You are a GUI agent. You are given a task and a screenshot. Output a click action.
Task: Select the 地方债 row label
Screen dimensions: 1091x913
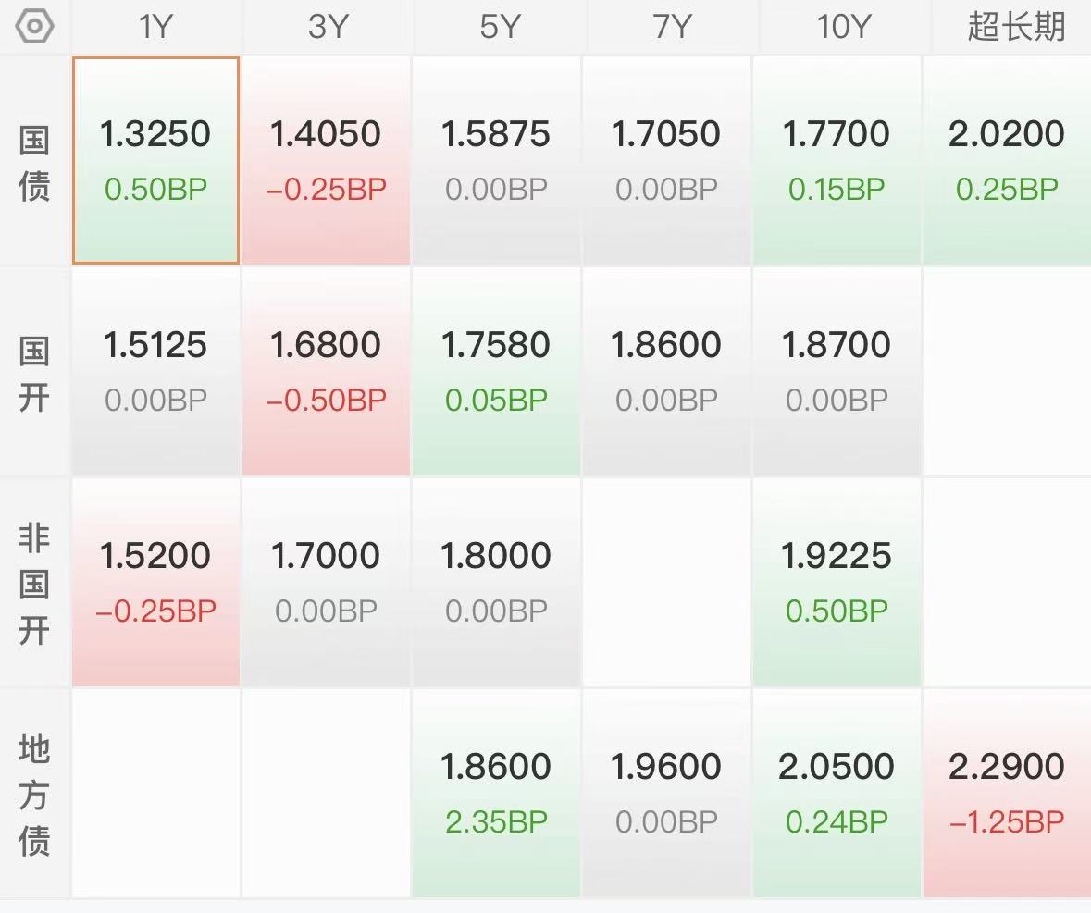[x=35, y=795]
